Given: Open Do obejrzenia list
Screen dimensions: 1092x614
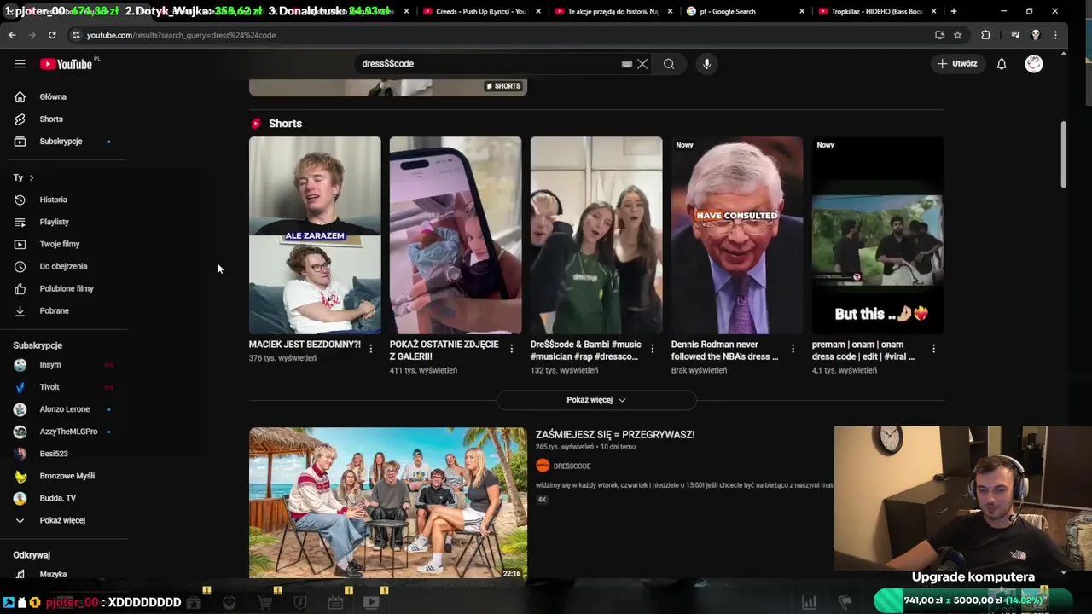Looking at the screenshot, I should click(64, 266).
